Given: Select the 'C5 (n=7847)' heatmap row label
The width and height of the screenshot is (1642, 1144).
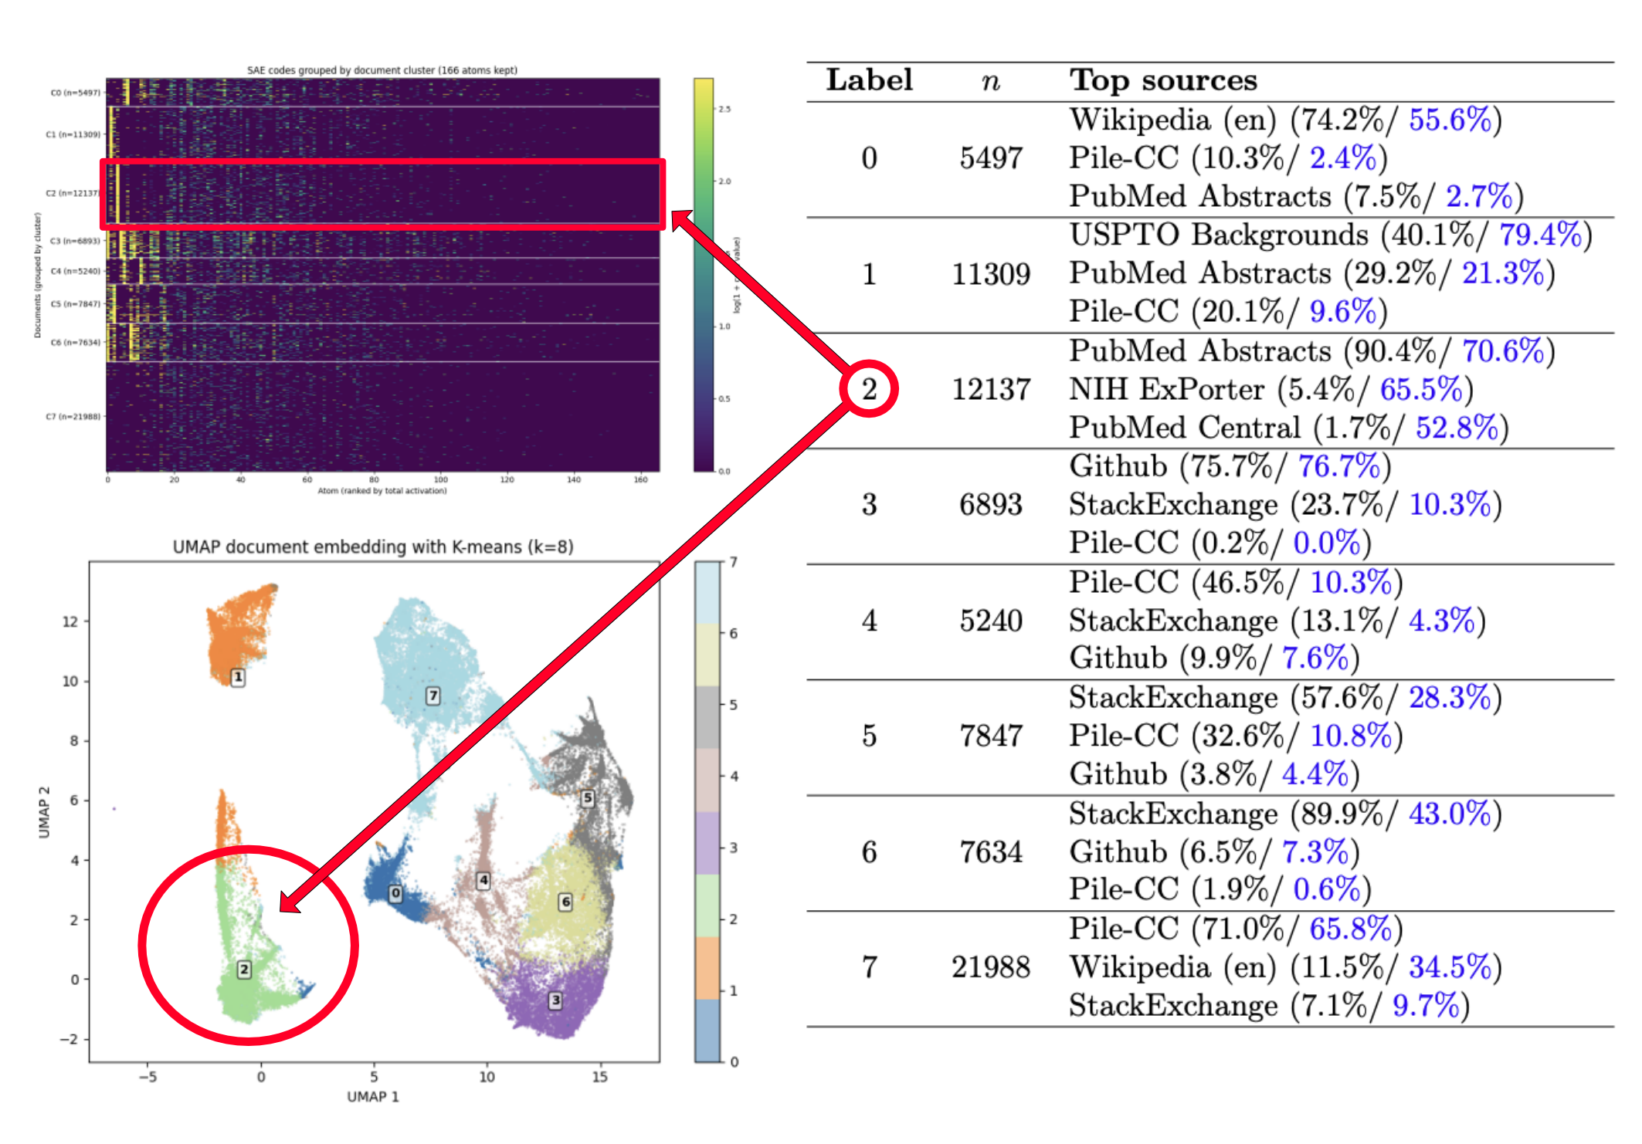Looking at the screenshot, I should tap(75, 304).
